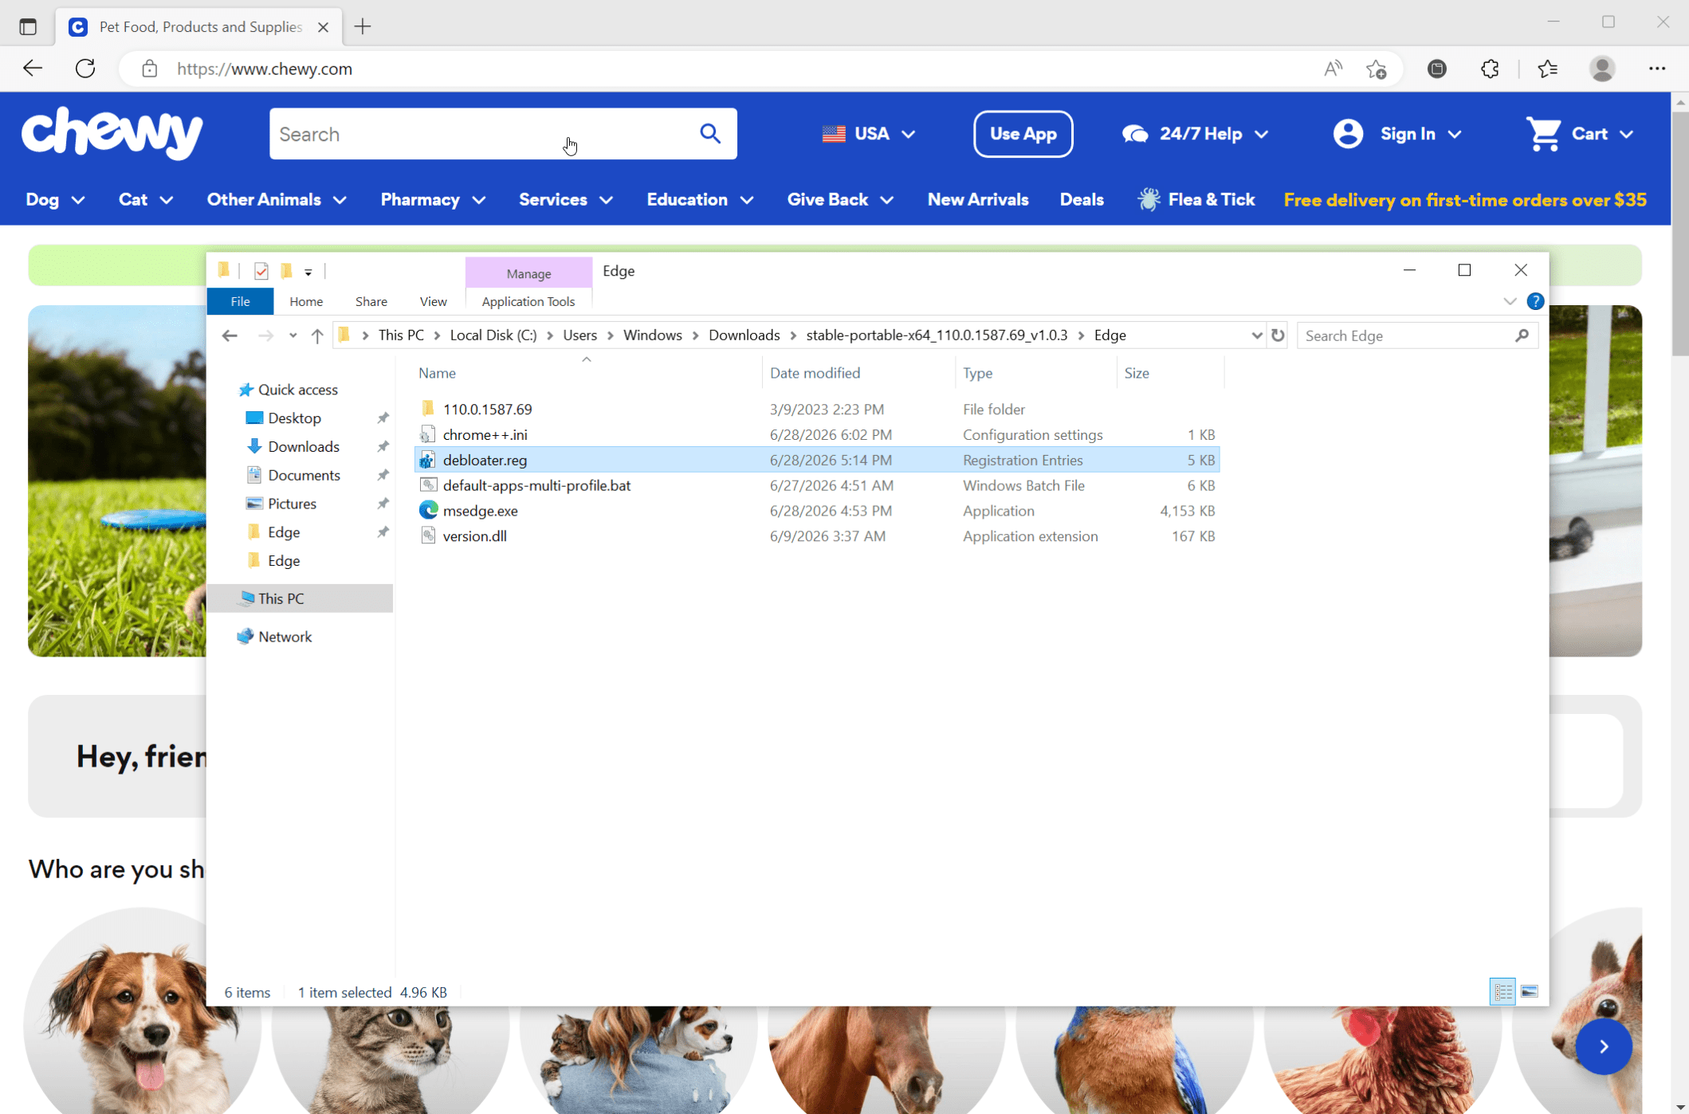Expand the Other Animals menu
The image size is (1689, 1114).
[277, 200]
